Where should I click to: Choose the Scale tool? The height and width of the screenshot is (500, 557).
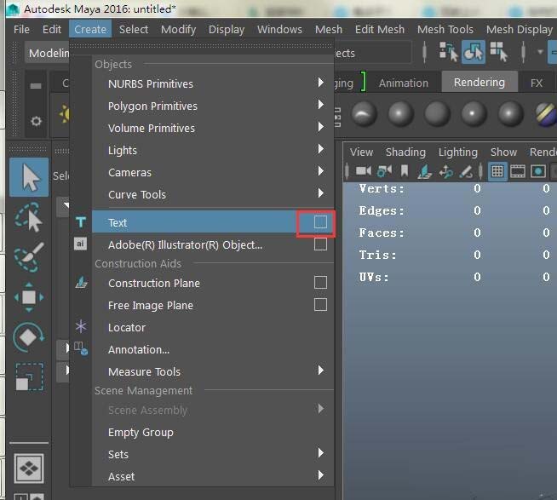point(30,376)
